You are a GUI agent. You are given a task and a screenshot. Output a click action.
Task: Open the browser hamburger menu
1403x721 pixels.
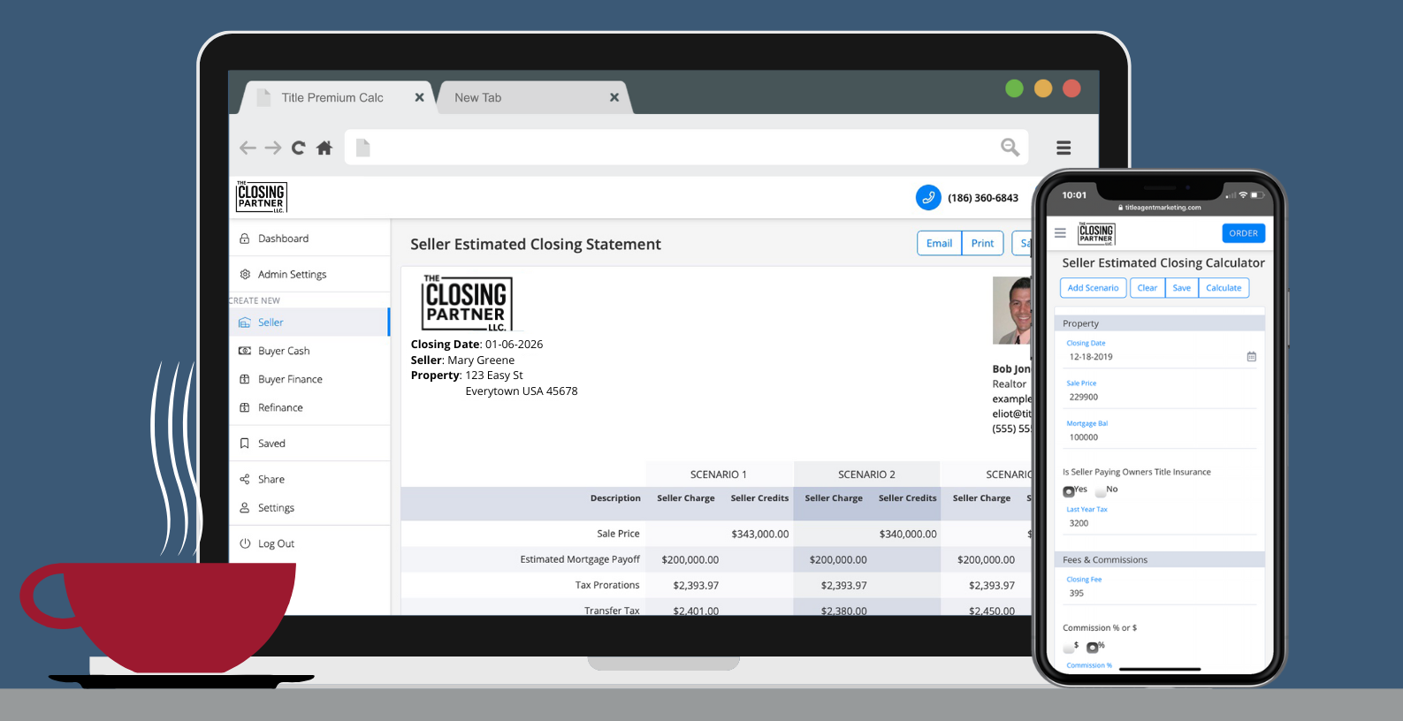tap(1064, 148)
